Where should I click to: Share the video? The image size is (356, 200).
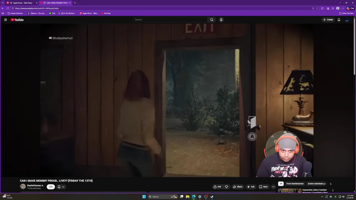(238, 187)
